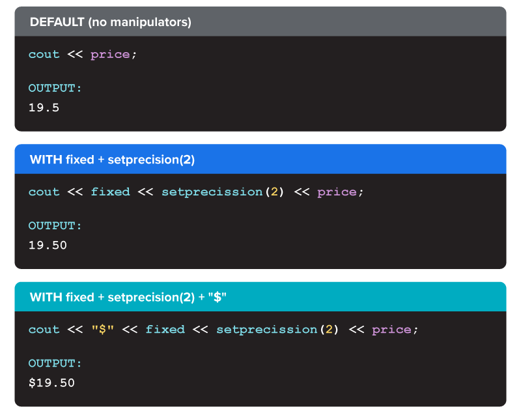This screenshot has width=521, height=413.
Task: Click the teal header ending in + "$"
Action: (x=260, y=296)
